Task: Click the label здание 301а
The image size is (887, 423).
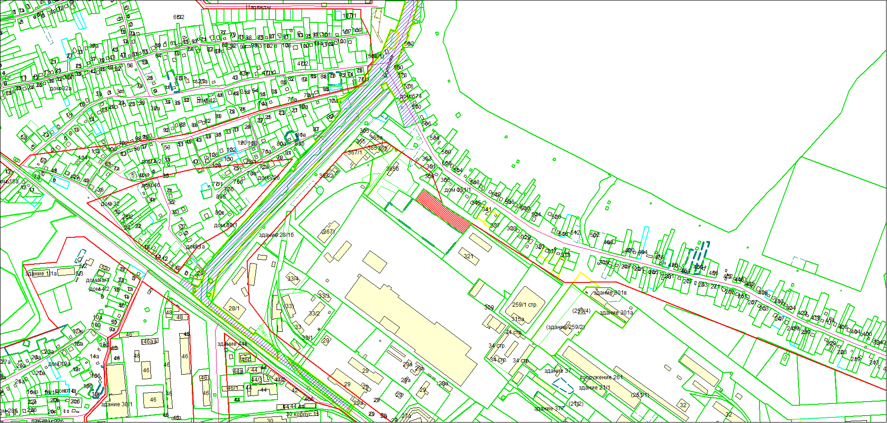Action: click(616, 313)
